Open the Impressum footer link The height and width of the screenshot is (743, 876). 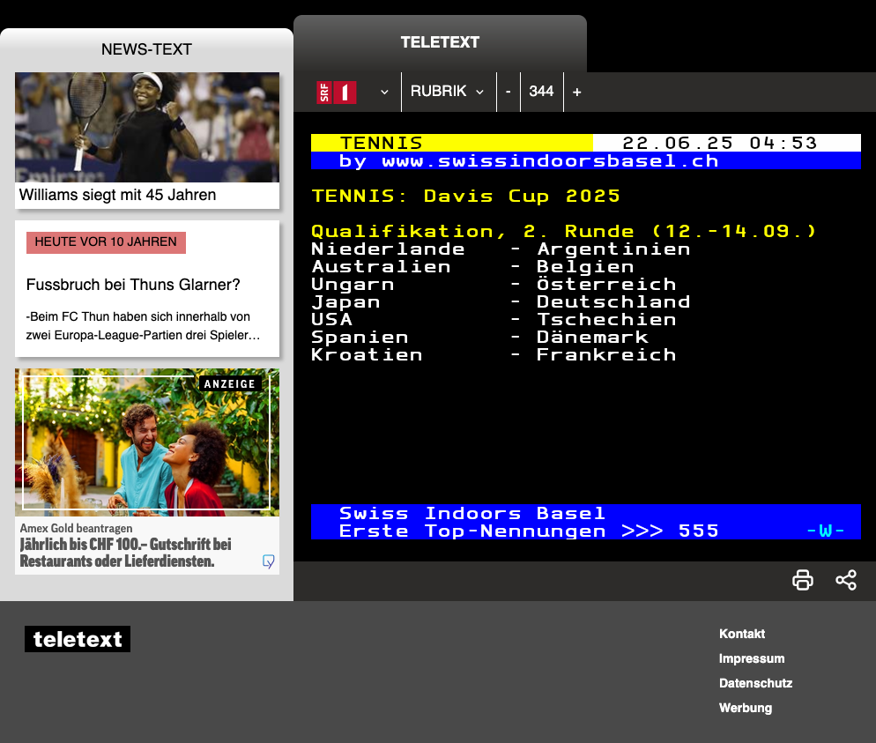click(752, 658)
